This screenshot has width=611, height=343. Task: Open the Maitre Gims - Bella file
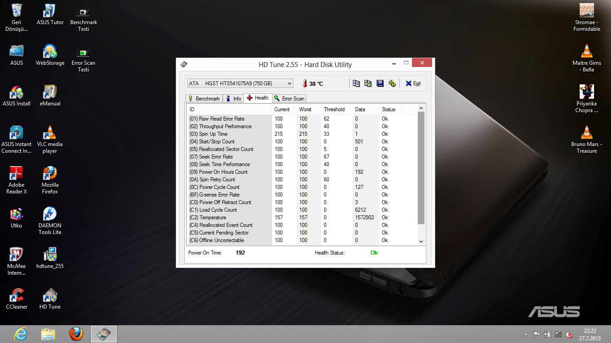pos(587,59)
